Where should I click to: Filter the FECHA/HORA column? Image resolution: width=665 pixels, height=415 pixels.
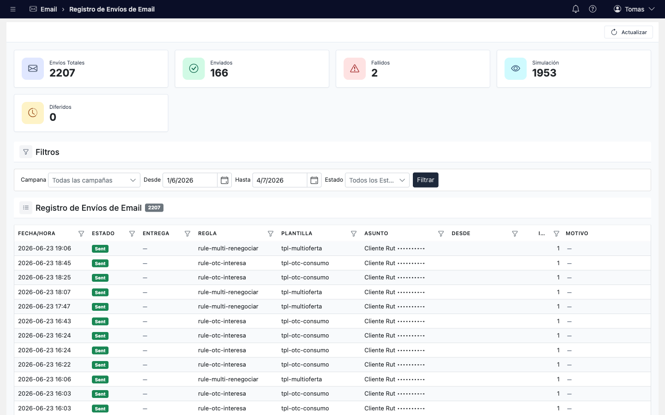pos(81,234)
